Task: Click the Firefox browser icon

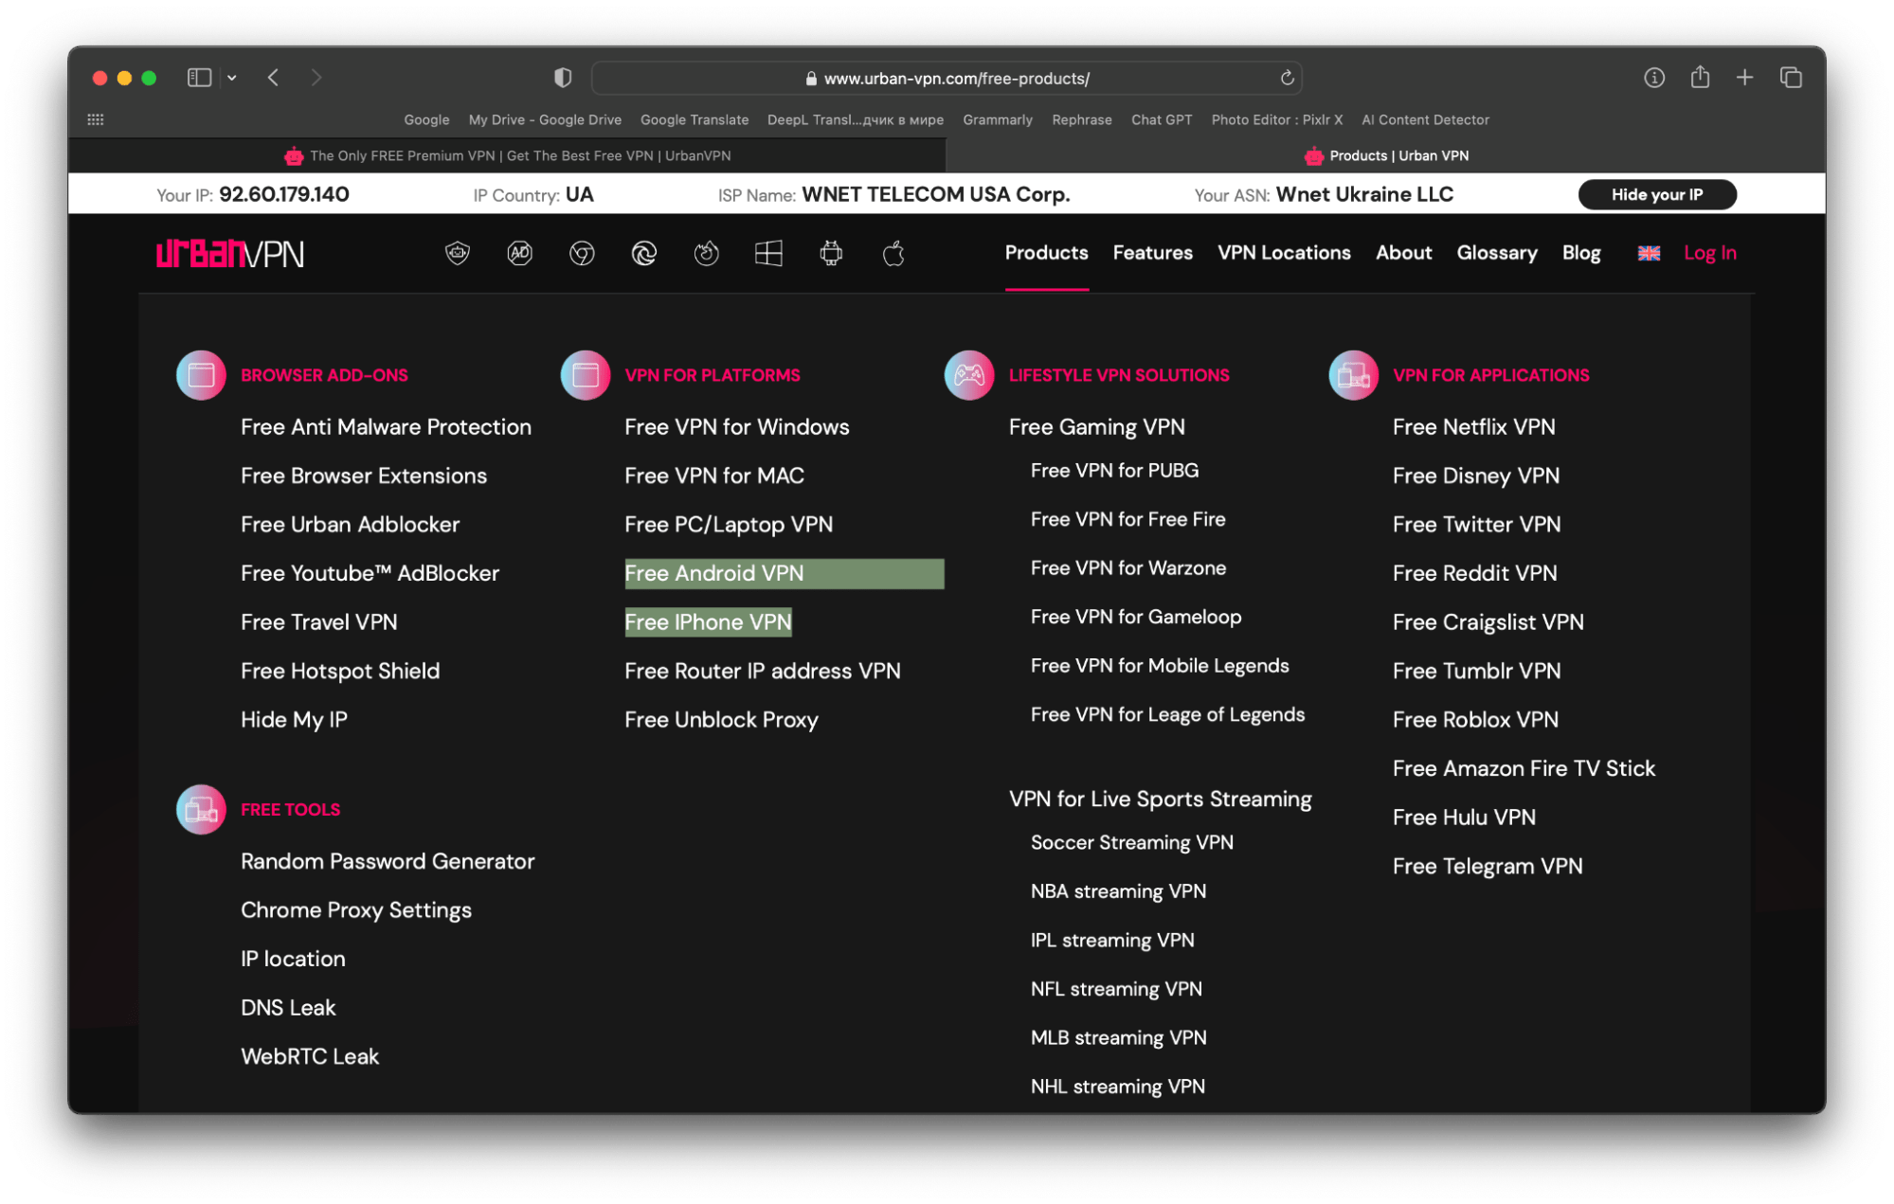Action: tap(706, 253)
